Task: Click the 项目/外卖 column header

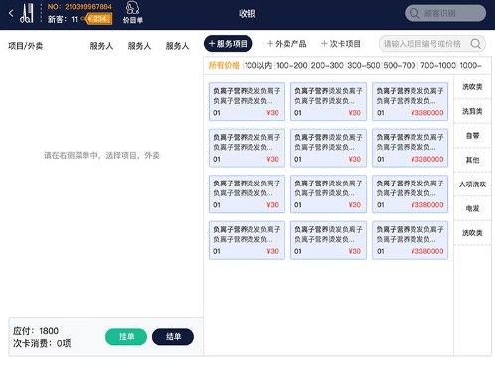Action: [x=26, y=46]
